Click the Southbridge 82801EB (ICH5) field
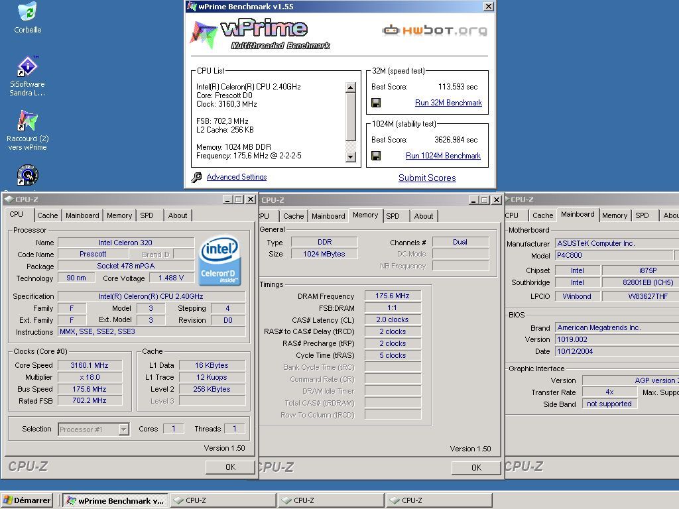 (641, 282)
